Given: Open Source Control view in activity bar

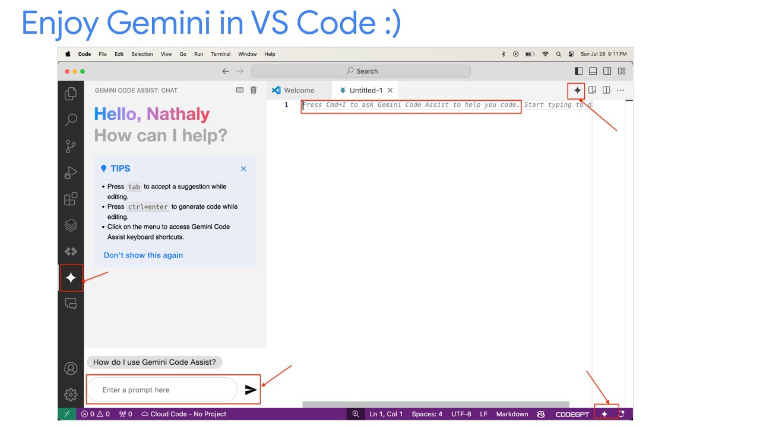Looking at the screenshot, I should (71, 146).
